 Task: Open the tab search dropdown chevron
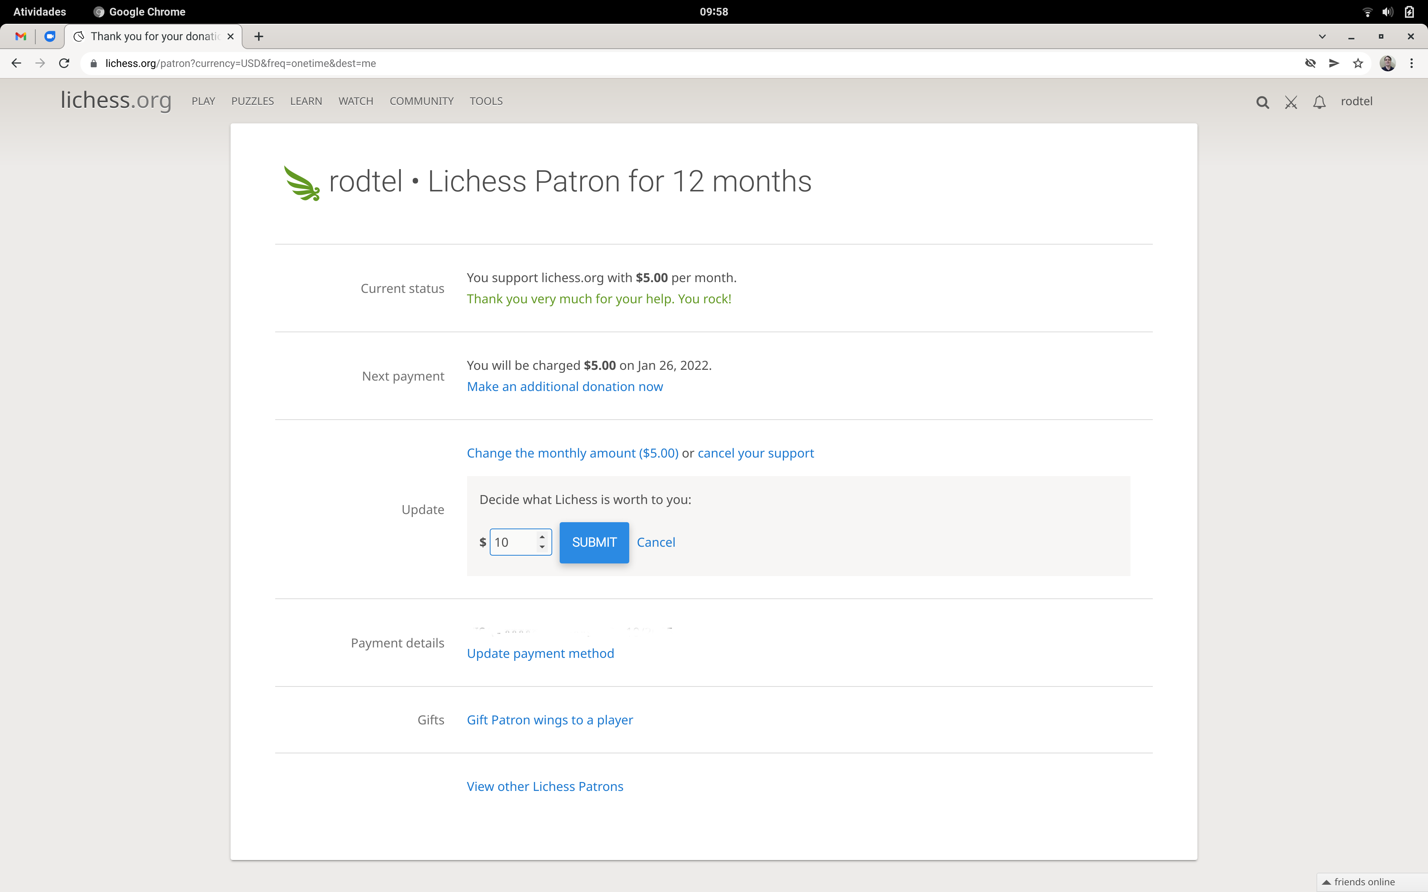coord(1322,36)
